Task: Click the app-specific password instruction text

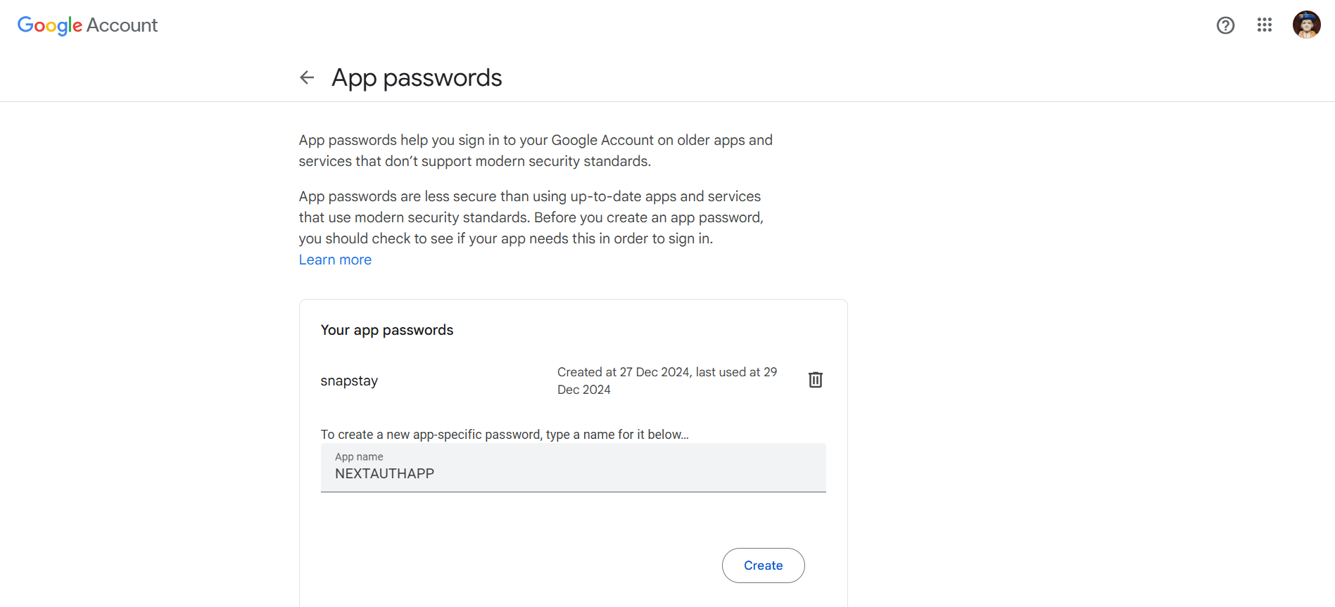Action: tap(505, 434)
